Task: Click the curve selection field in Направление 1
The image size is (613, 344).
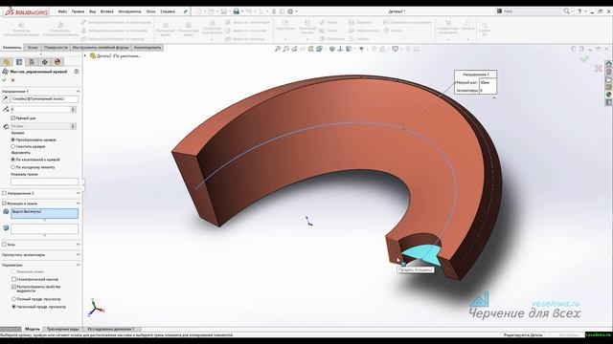Action: (x=44, y=99)
